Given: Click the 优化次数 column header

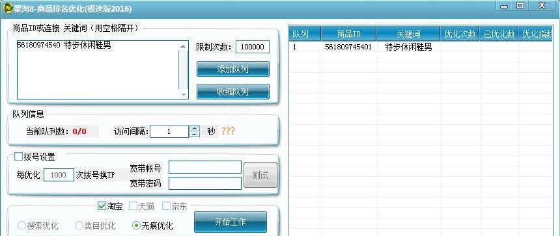Looking at the screenshot, I should pos(460,34).
